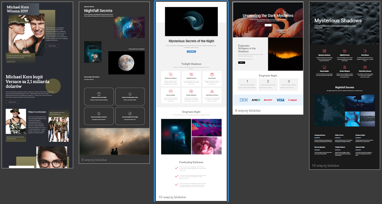This screenshot has width=382, height=204.
Task: Click the red checkmark under Foreboding Darkness
Action: (176, 167)
